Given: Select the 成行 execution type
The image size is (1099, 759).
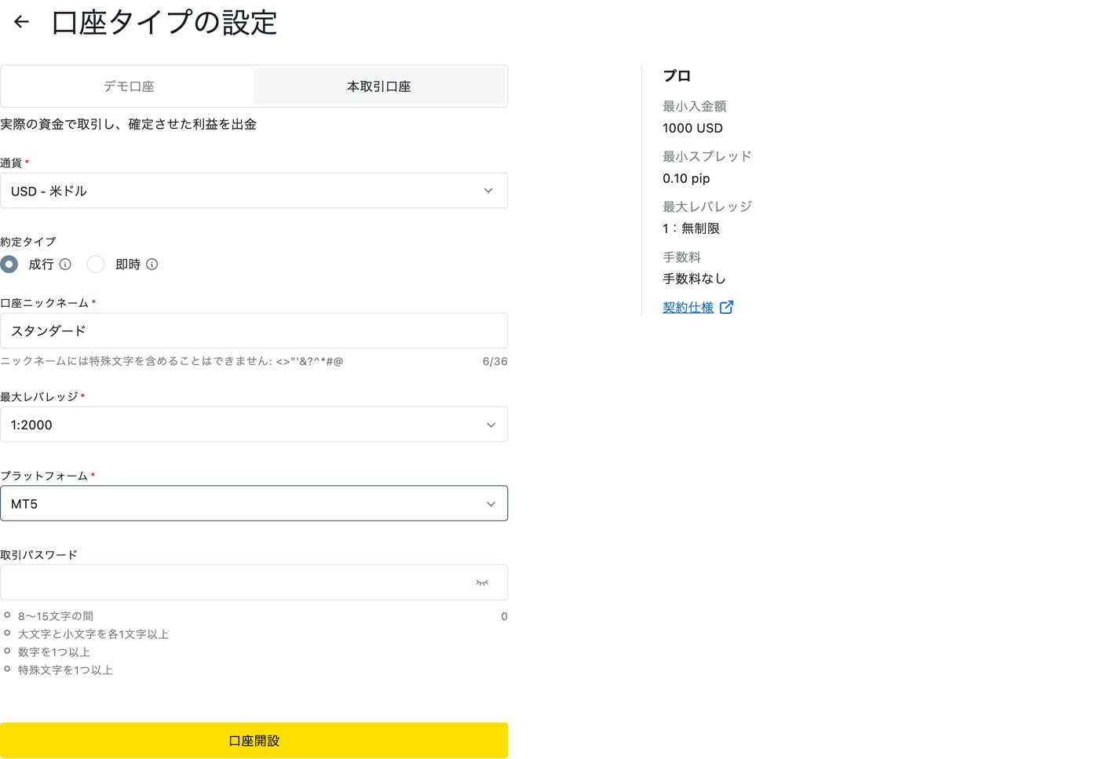Looking at the screenshot, I should tap(9, 265).
